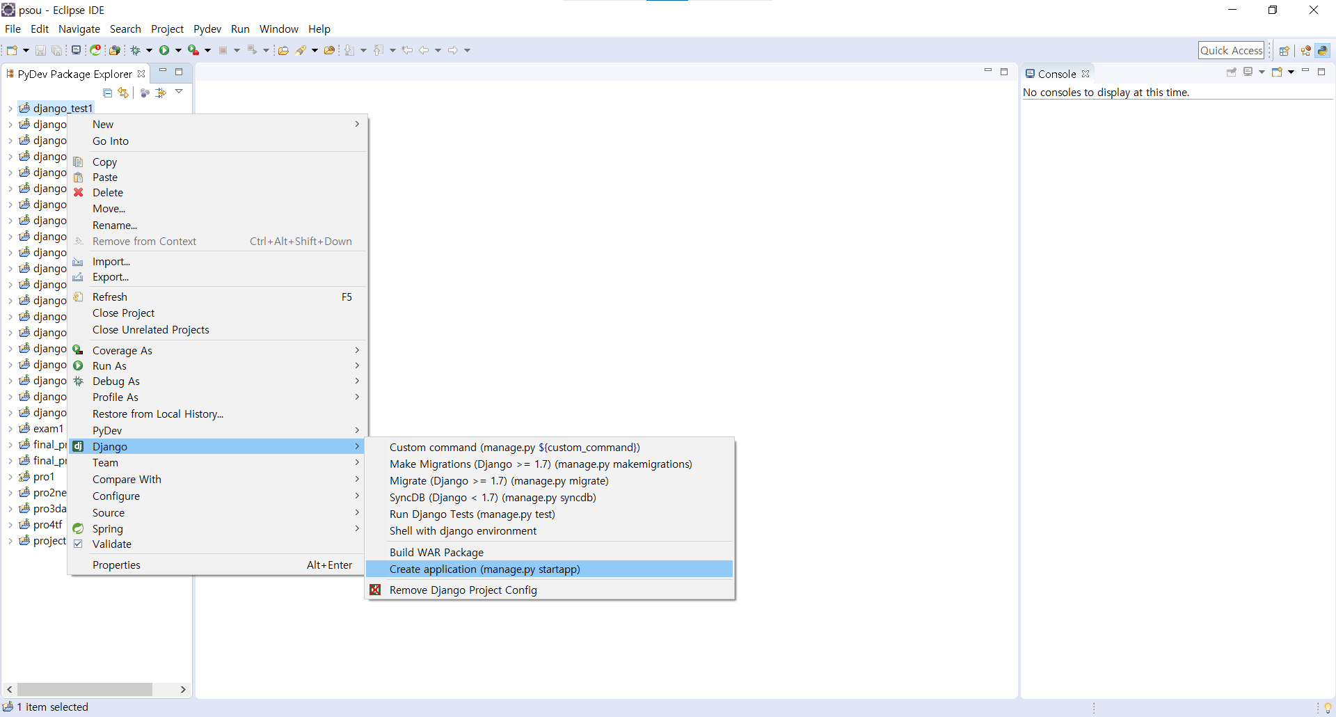Viewport: 1336px width, 717px height.
Task: Select Properties in the context menu
Action: pyautogui.click(x=217, y=565)
